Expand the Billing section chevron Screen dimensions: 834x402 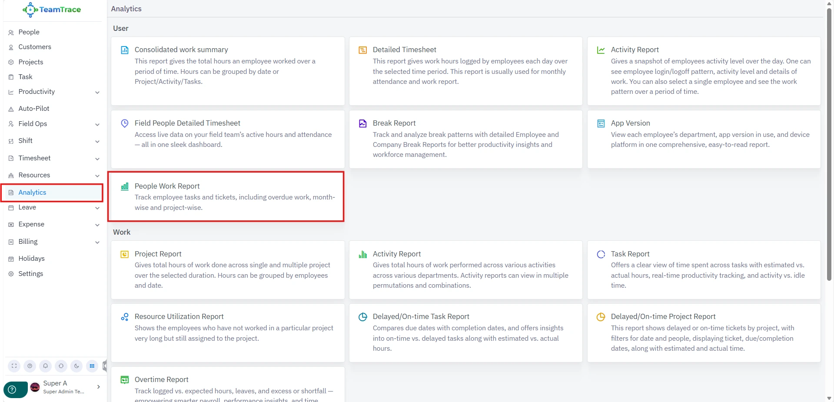point(97,242)
